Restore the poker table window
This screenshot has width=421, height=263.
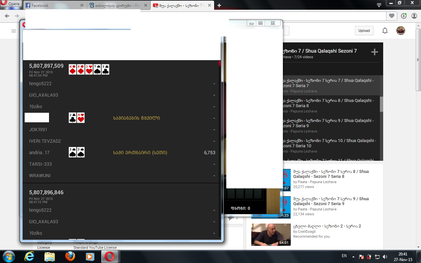coord(260,23)
